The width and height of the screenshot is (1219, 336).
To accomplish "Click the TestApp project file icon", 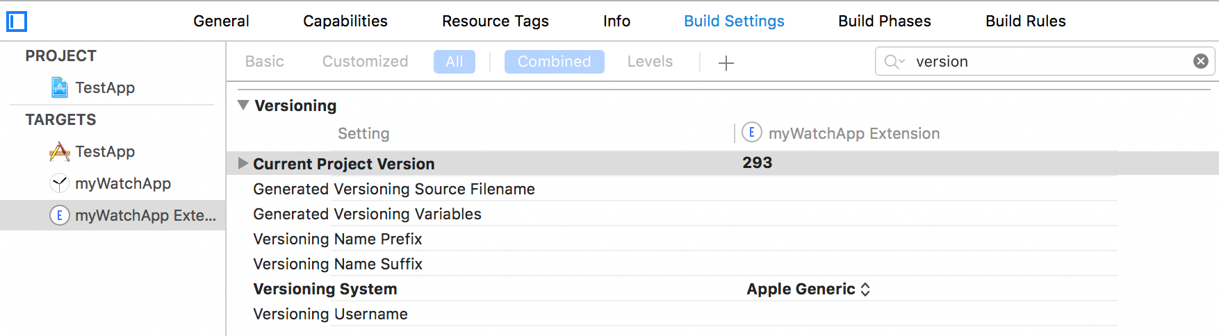I will [60, 87].
